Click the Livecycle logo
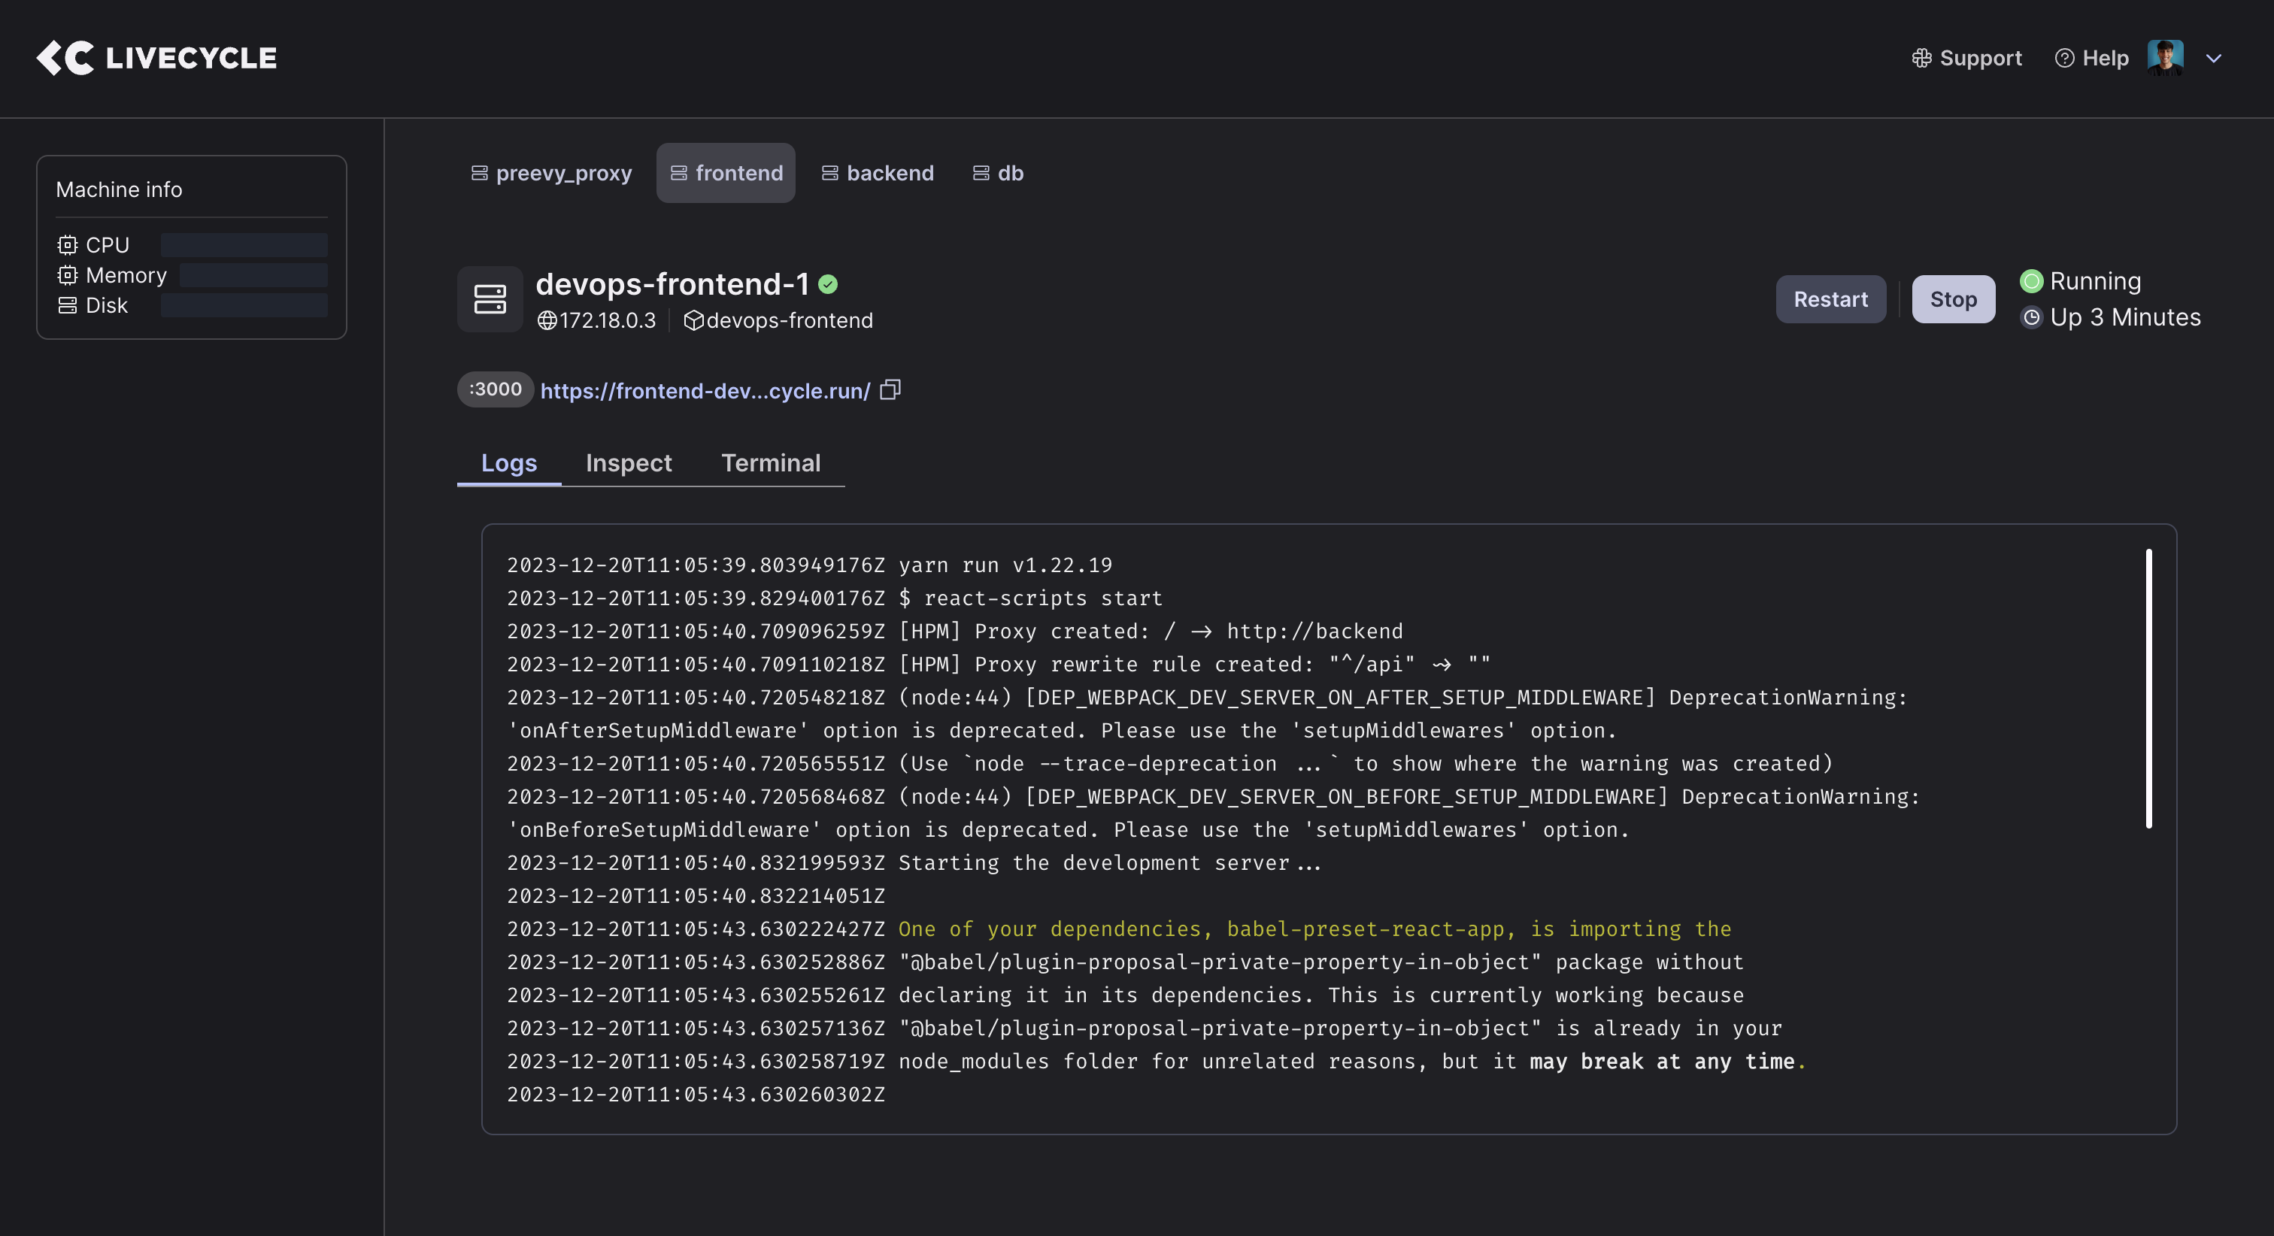The width and height of the screenshot is (2274, 1236). pyautogui.click(x=156, y=59)
